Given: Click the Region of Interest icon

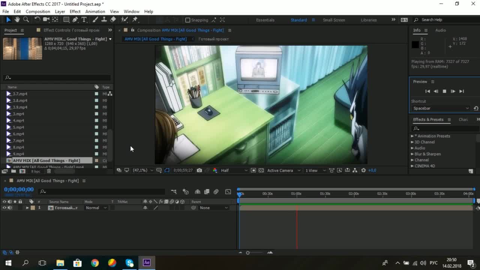Looking at the screenshot, I should point(253,170).
